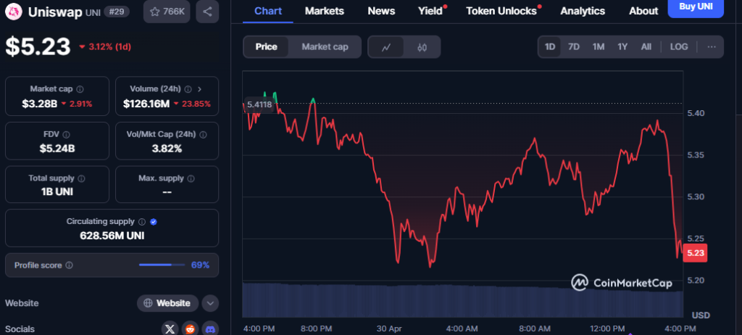Click the Profile score progress bar
Viewport: 742px width, 335px height.
point(162,265)
